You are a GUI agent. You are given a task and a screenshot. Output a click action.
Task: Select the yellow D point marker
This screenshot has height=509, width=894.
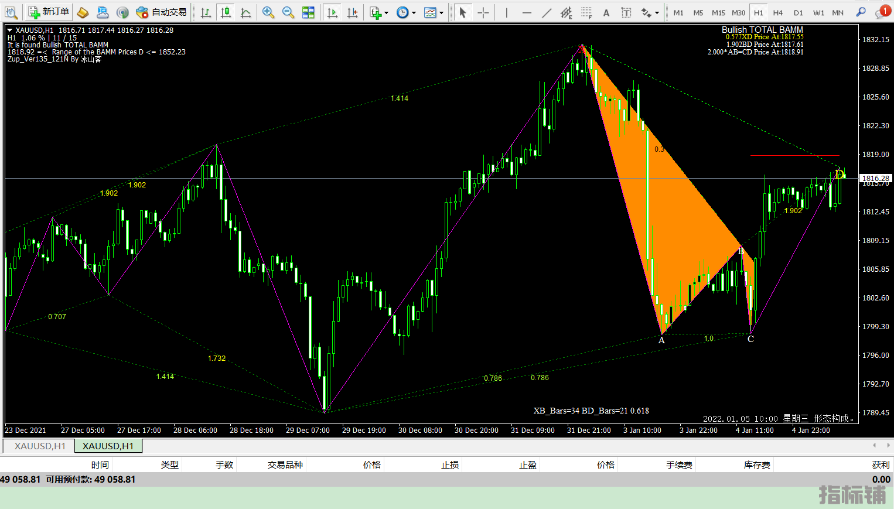(839, 174)
